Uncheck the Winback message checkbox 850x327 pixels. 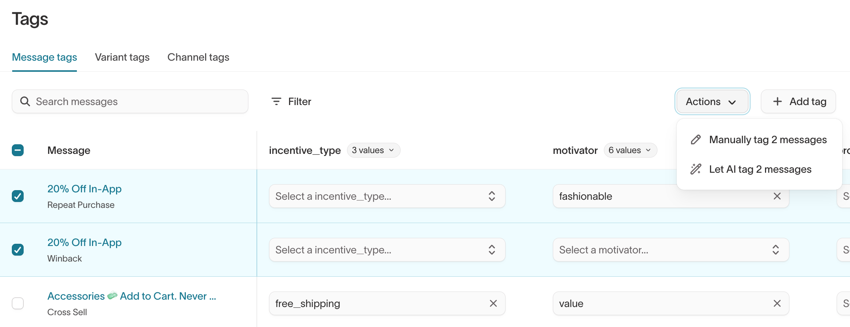pos(18,250)
